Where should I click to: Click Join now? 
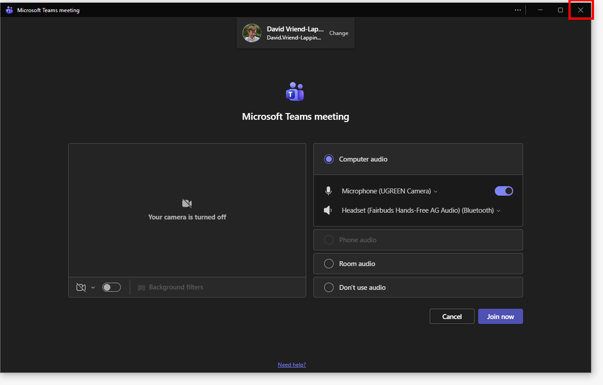(501, 316)
